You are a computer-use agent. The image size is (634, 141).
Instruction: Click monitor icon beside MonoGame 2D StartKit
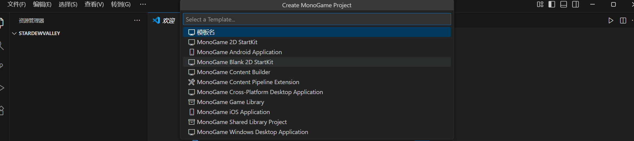(191, 42)
